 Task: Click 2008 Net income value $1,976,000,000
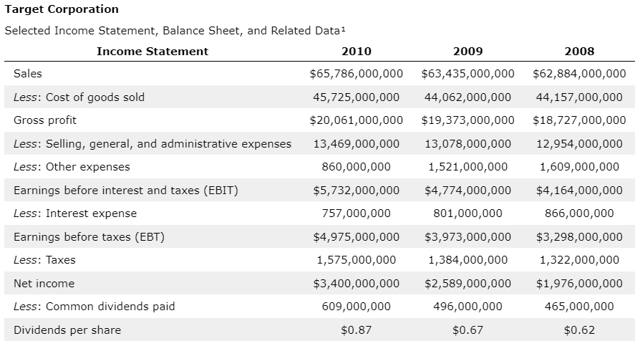(579, 284)
